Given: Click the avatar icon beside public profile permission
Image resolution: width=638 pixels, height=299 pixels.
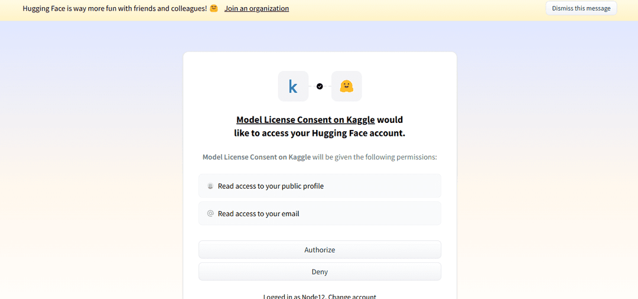Looking at the screenshot, I should (x=210, y=186).
